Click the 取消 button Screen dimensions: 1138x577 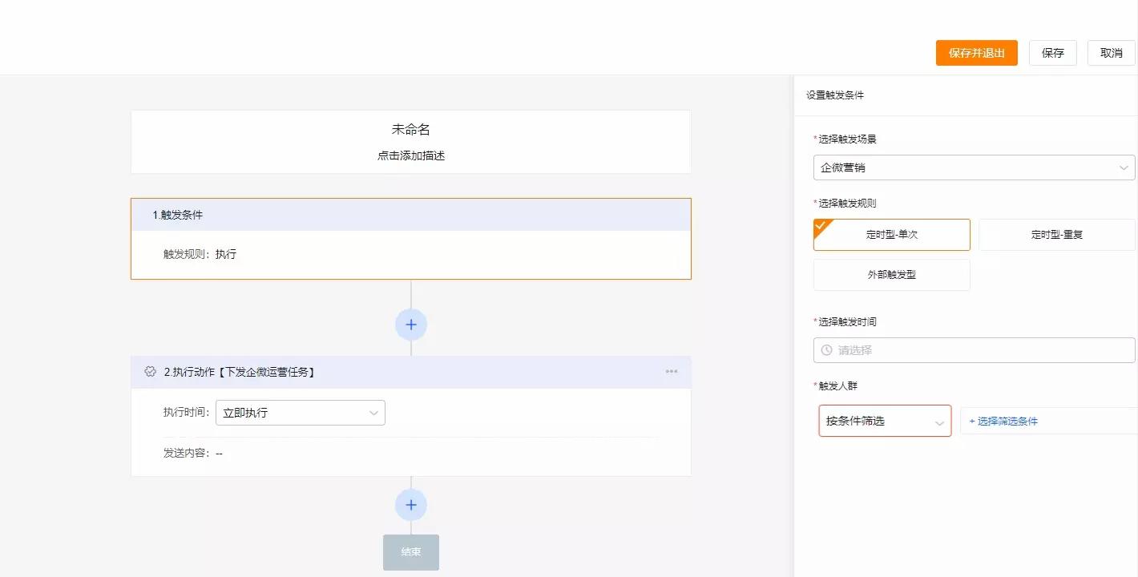point(1111,53)
